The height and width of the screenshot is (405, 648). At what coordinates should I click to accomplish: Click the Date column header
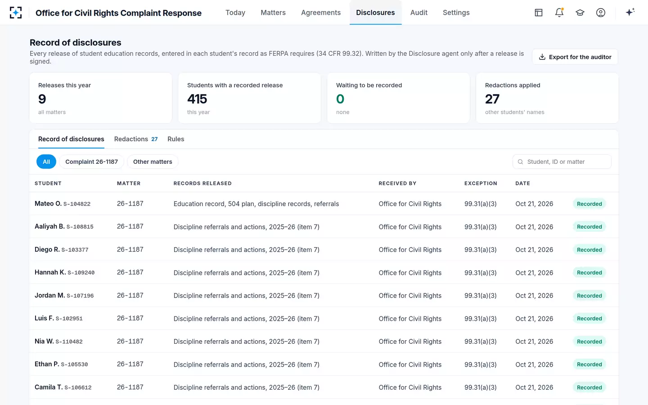522,184
